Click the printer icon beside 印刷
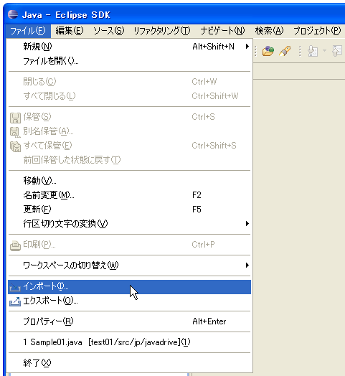Viewport: 345px width, 376px height. pos(15,245)
